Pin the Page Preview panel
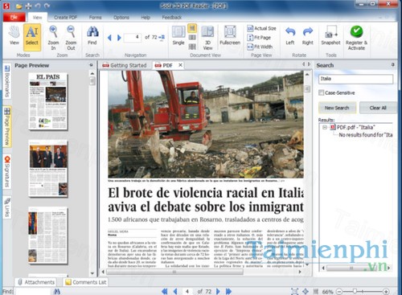Viewport: 402px width, 295px height. pos(91,65)
